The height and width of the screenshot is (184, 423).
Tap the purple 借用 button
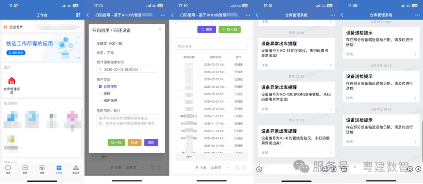tap(151, 143)
